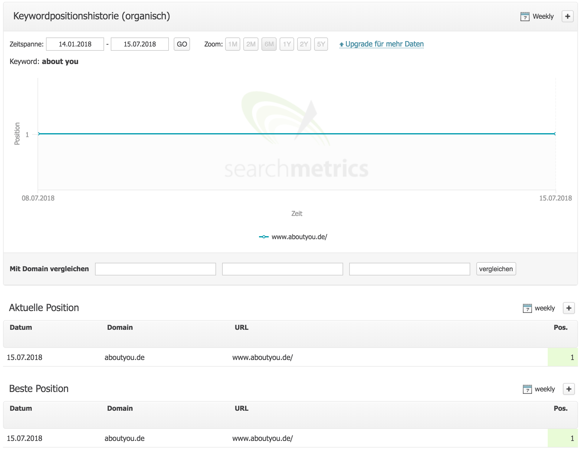Click Domain column header in Aktuelle Position
The width and height of the screenshot is (581, 450).
(120, 327)
